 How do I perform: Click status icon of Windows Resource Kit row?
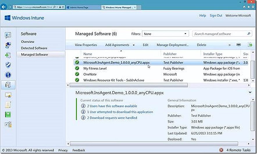pos(77,80)
